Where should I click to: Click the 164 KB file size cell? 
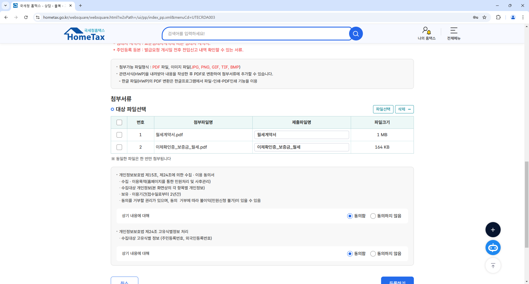tap(382, 147)
